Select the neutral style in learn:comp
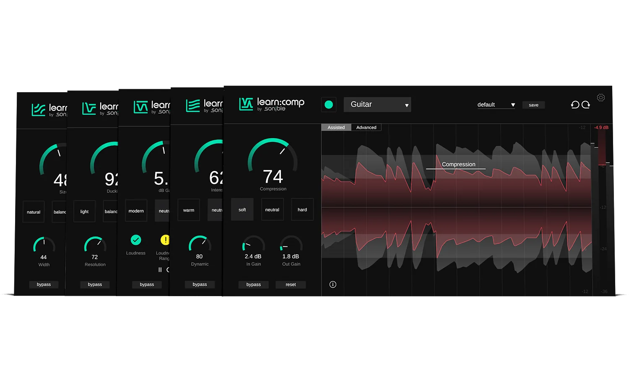The image size is (629, 382). pyautogui.click(x=272, y=209)
